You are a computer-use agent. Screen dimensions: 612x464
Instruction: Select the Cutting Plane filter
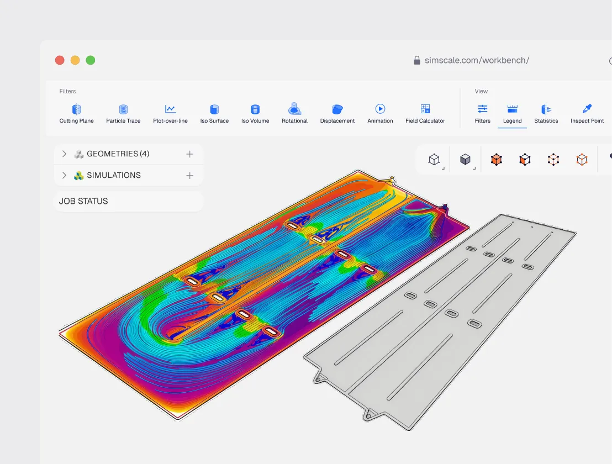(x=76, y=114)
